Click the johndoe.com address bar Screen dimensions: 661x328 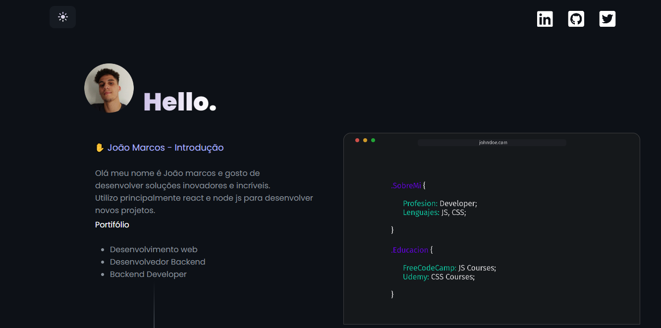pyautogui.click(x=492, y=142)
